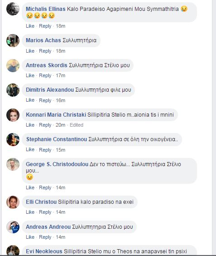The image size is (216, 256).
Task: Open Stephanie Constantinou avatar
Action: (x=13, y=140)
